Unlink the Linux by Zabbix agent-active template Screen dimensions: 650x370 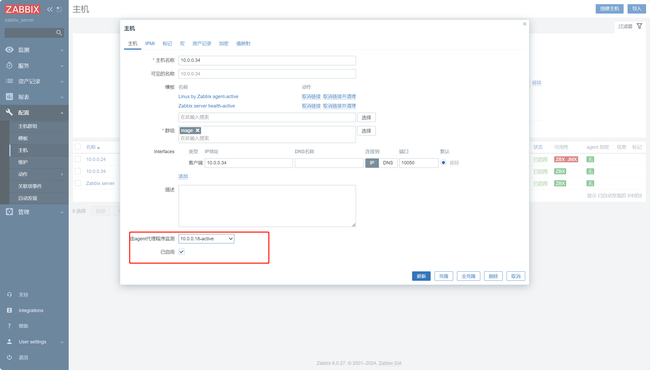point(311,97)
